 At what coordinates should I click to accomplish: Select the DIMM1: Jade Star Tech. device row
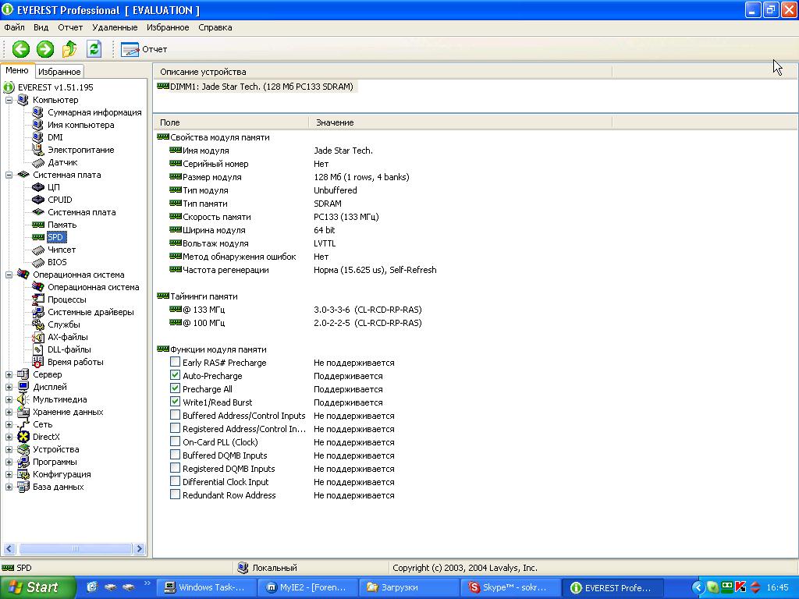[255, 87]
